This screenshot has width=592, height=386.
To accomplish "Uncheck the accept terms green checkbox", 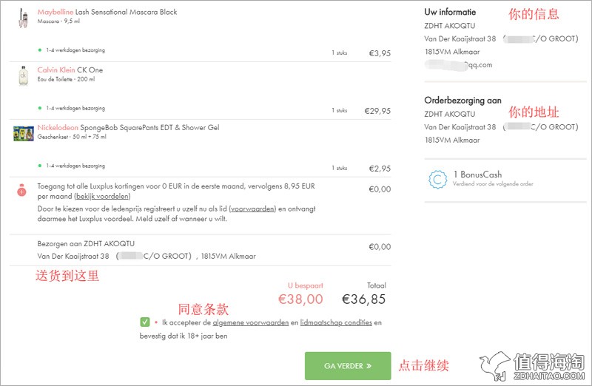I will coord(145,322).
